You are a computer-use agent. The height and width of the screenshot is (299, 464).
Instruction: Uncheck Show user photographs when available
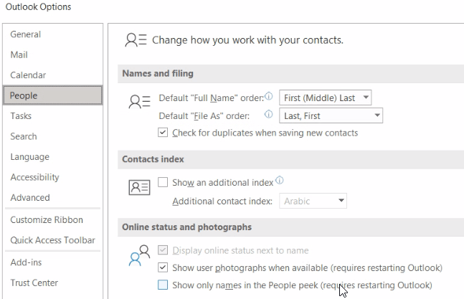point(163,267)
